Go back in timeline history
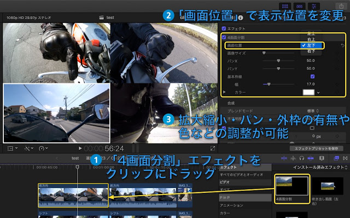This screenshot has height=218, width=350. tap(57, 158)
